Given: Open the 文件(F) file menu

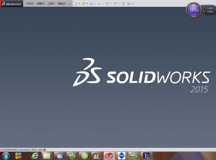Looking at the screenshot, I should (x=30, y=4).
